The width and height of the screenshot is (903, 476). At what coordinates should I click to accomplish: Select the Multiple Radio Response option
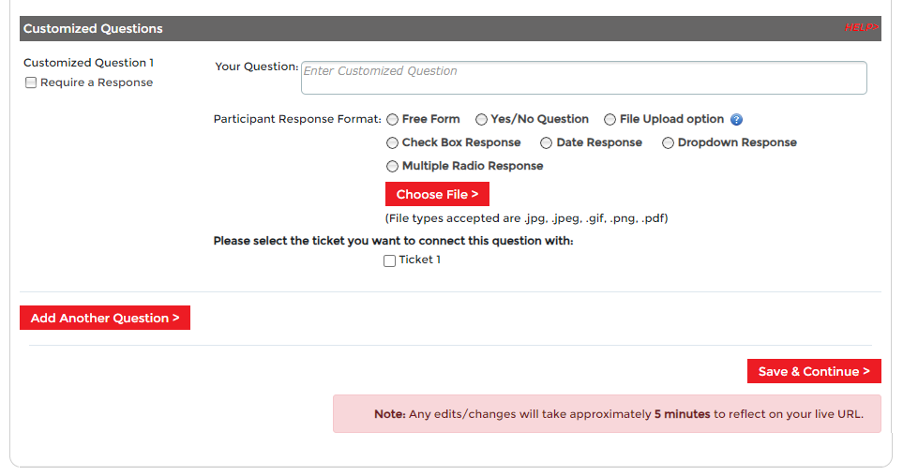(x=392, y=167)
